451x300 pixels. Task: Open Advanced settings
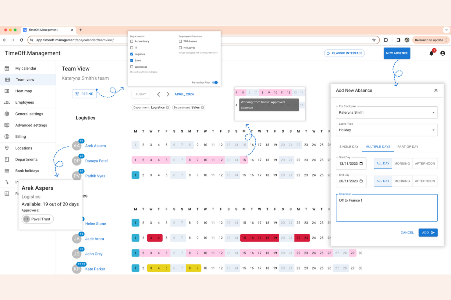pyautogui.click(x=31, y=125)
